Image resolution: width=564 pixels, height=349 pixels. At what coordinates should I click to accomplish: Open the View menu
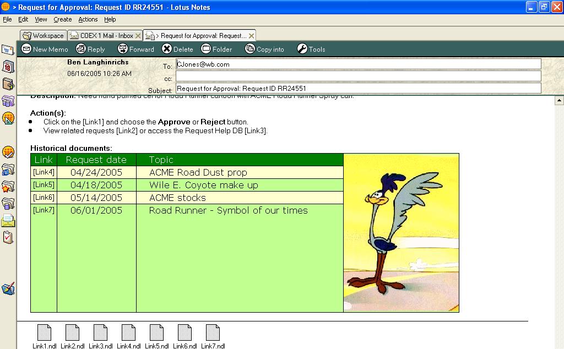(41, 19)
